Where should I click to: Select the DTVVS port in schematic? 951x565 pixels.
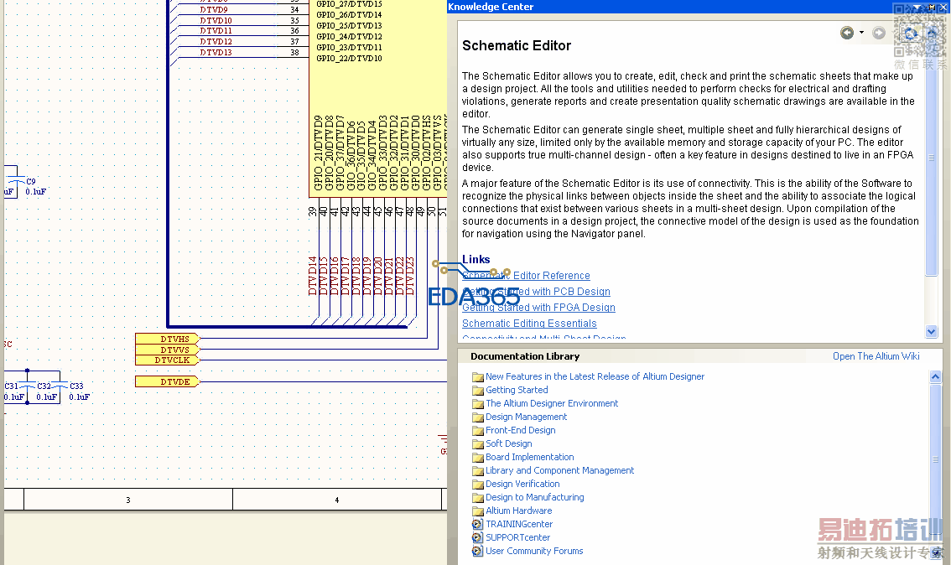point(168,350)
